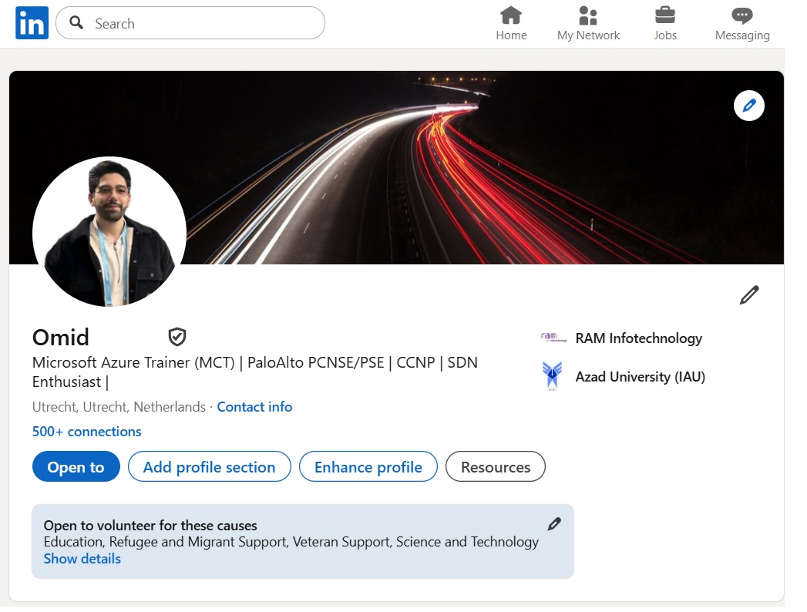Click 'Enhance profile'

coord(368,466)
